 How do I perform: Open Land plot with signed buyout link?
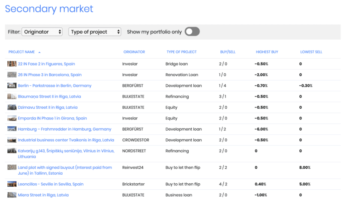coord(65,170)
